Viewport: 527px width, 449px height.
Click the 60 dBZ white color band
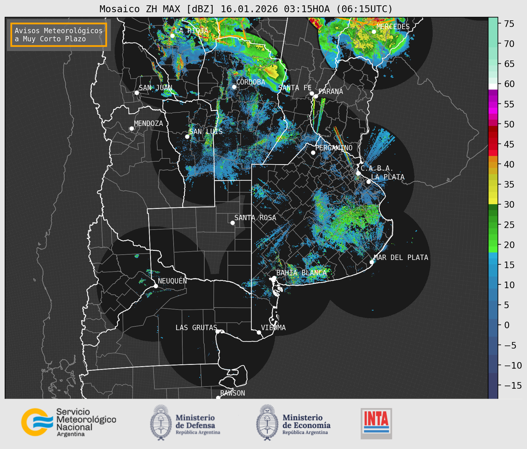point(493,86)
